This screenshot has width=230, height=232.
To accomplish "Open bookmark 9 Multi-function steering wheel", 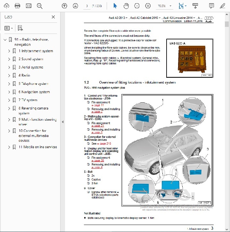I will point(37,122).
